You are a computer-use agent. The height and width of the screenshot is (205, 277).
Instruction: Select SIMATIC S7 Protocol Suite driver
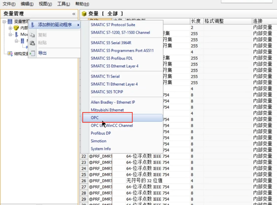[x=113, y=25]
